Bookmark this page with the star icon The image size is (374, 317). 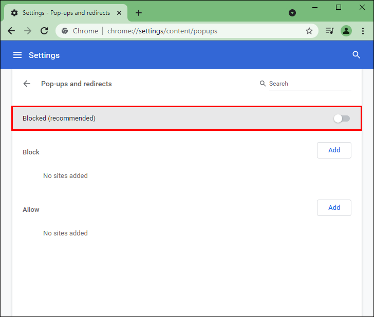tap(309, 31)
